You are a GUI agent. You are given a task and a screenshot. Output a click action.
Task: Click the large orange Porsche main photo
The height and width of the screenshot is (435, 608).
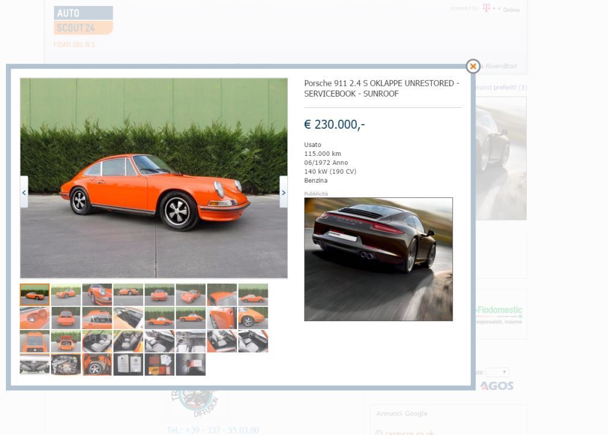[154, 178]
